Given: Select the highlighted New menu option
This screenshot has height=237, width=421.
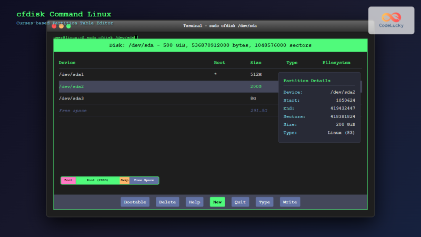Looking at the screenshot, I should [217, 202].
